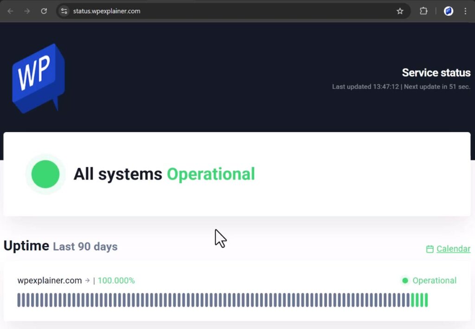Click the back navigation arrow
Screen dimensions: 475x329
click(x=10, y=11)
